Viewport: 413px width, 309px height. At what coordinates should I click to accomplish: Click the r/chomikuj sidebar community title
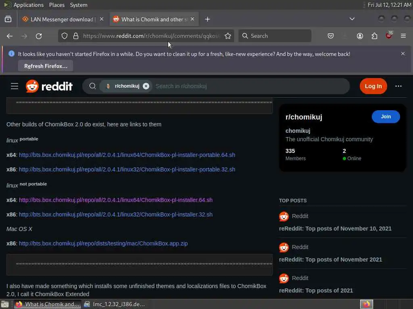pyautogui.click(x=304, y=117)
